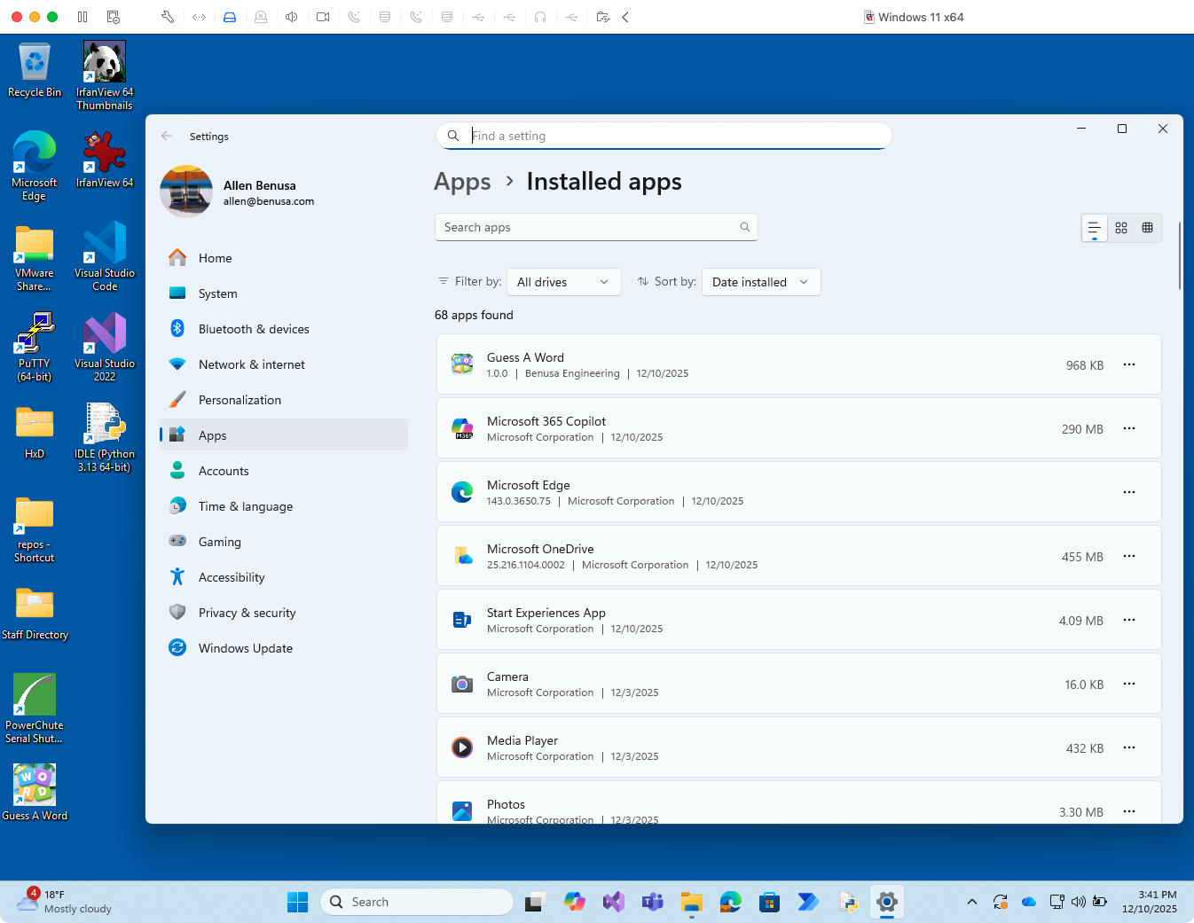Open more options for Guess A Word
The image size is (1194, 923).
(x=1128, y=364)
